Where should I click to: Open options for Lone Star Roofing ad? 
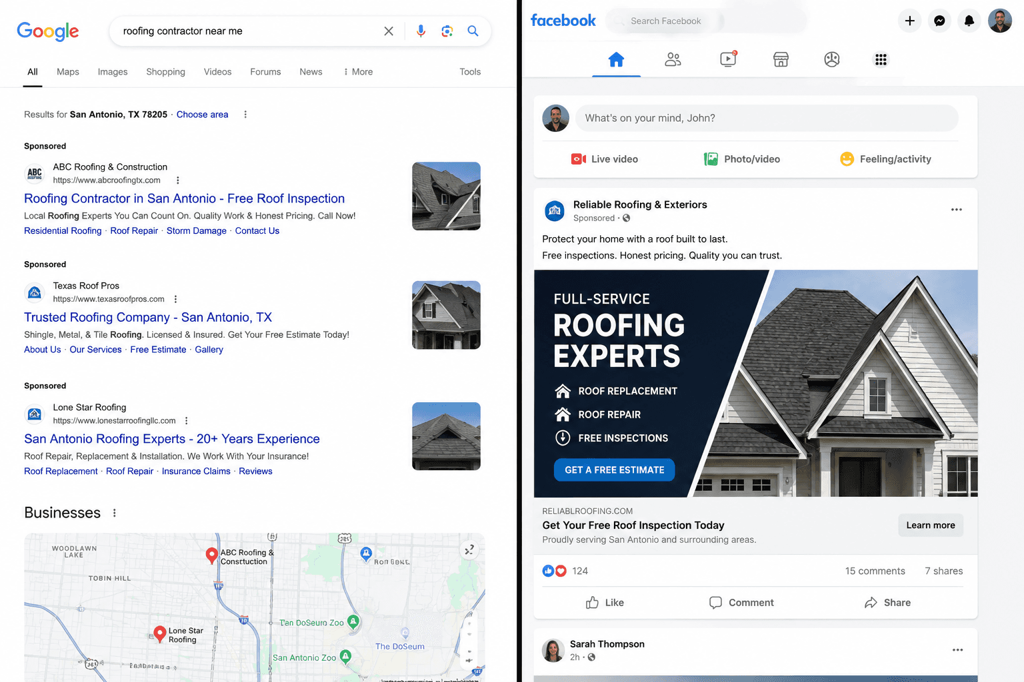pyautogui.click(x=187, y=421)
